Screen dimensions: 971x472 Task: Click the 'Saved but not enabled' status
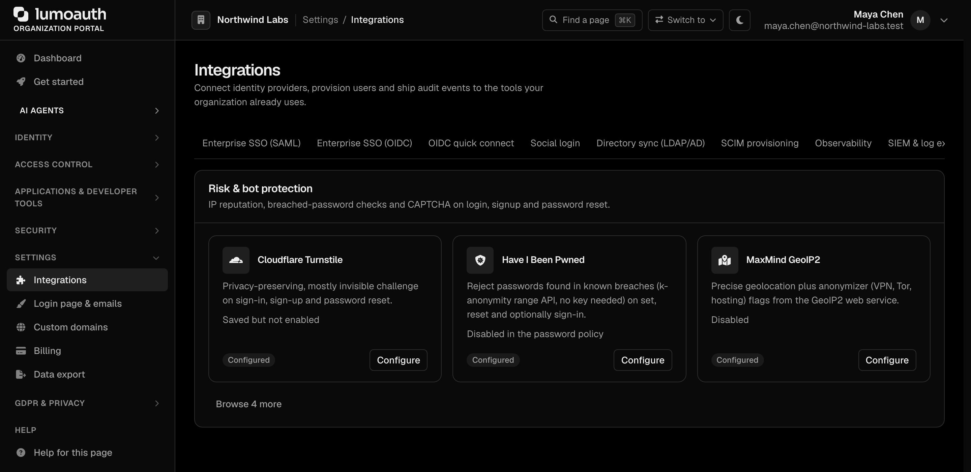tap(271, 320)
